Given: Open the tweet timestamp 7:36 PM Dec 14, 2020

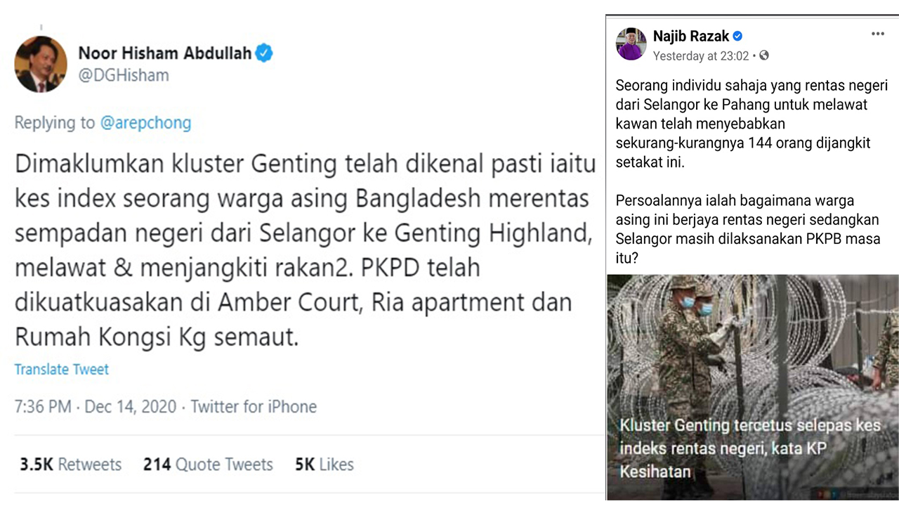Looking at the screenshot, I should pyautogui.click(x=96, y=407).
